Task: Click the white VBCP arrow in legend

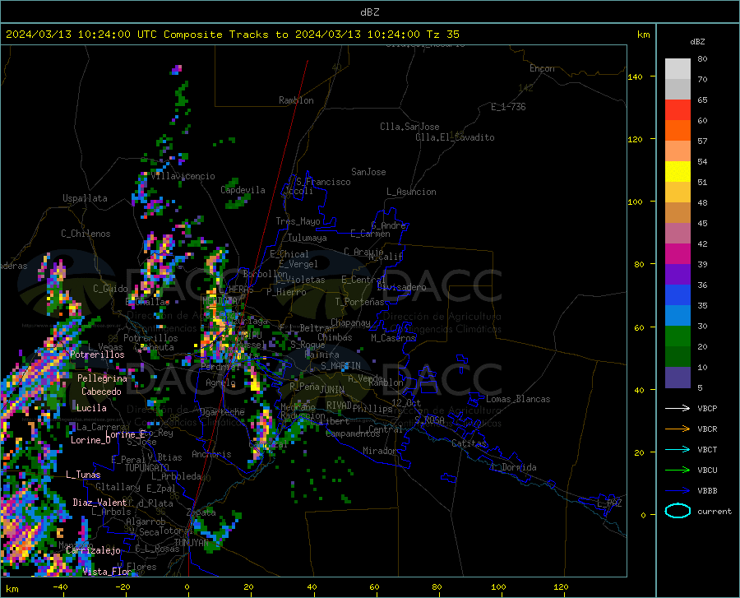Action: [x=678, y=408]
